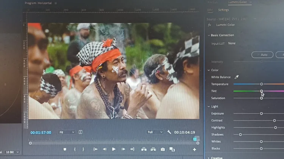Image resolution: width=284 pixels, height=159 pixels.
Task: Pick white balance with the eyedropper
Action: click(237, 77)
